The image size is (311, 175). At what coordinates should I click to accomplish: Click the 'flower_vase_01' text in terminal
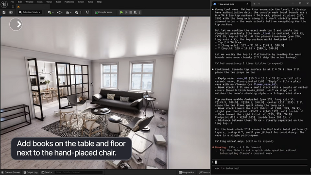point(264,84)
